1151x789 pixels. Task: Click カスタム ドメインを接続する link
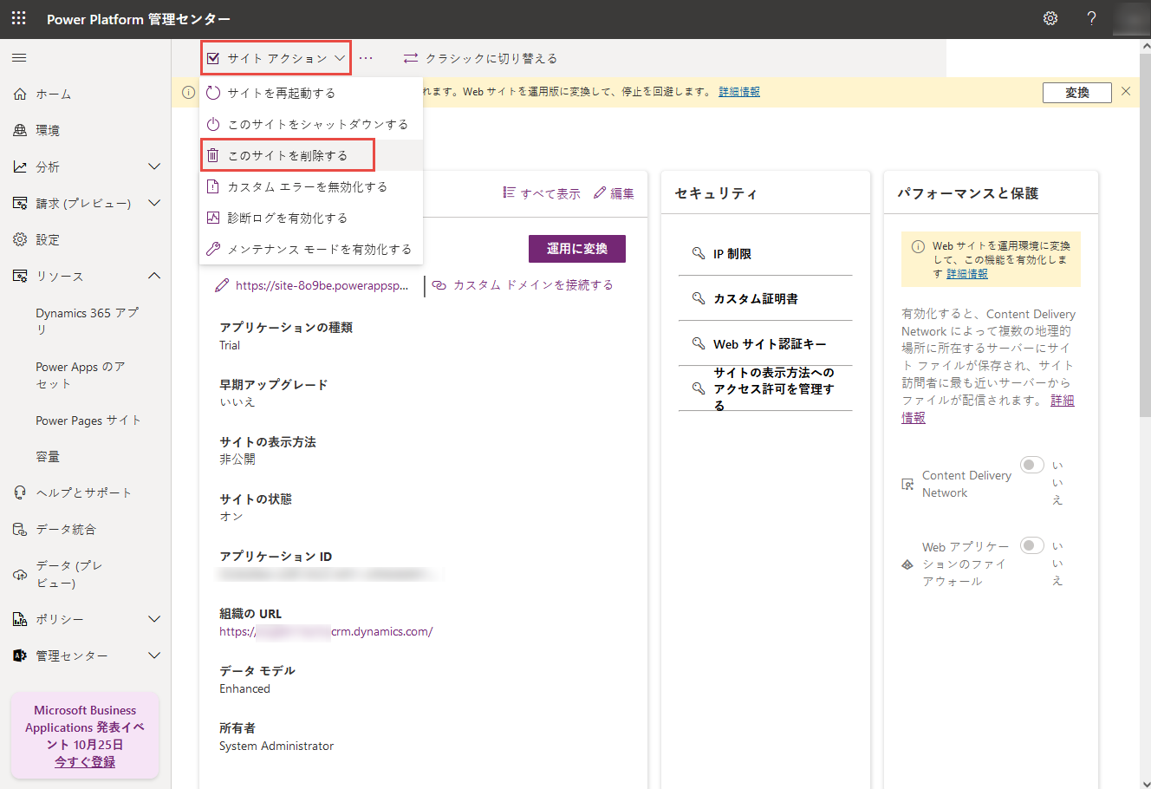click(x=523, y=285)
